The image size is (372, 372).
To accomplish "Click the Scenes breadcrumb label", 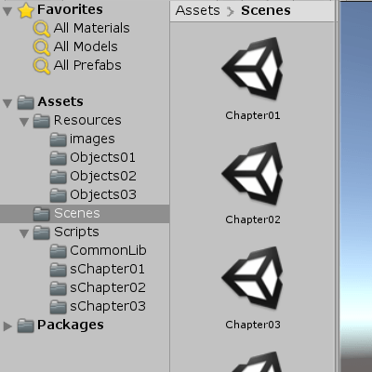I will [x=266, y=10].
